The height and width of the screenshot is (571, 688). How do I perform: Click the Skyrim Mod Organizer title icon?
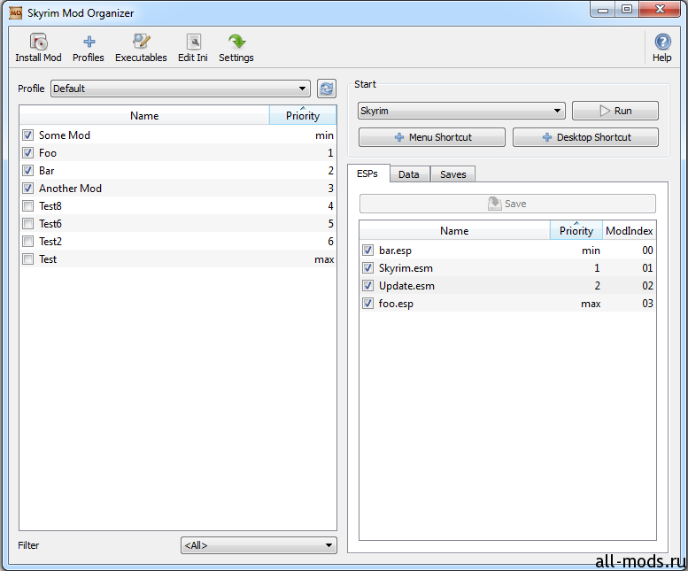[x=15, y=12]
